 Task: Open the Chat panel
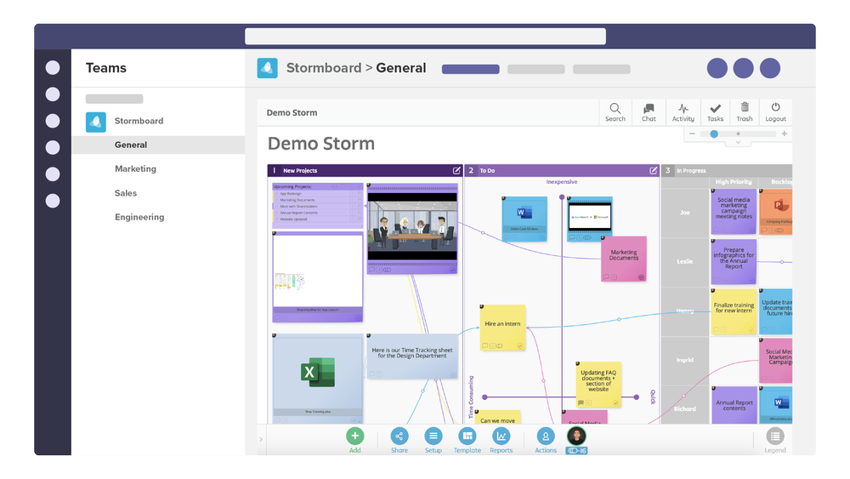tap(649, 112)
